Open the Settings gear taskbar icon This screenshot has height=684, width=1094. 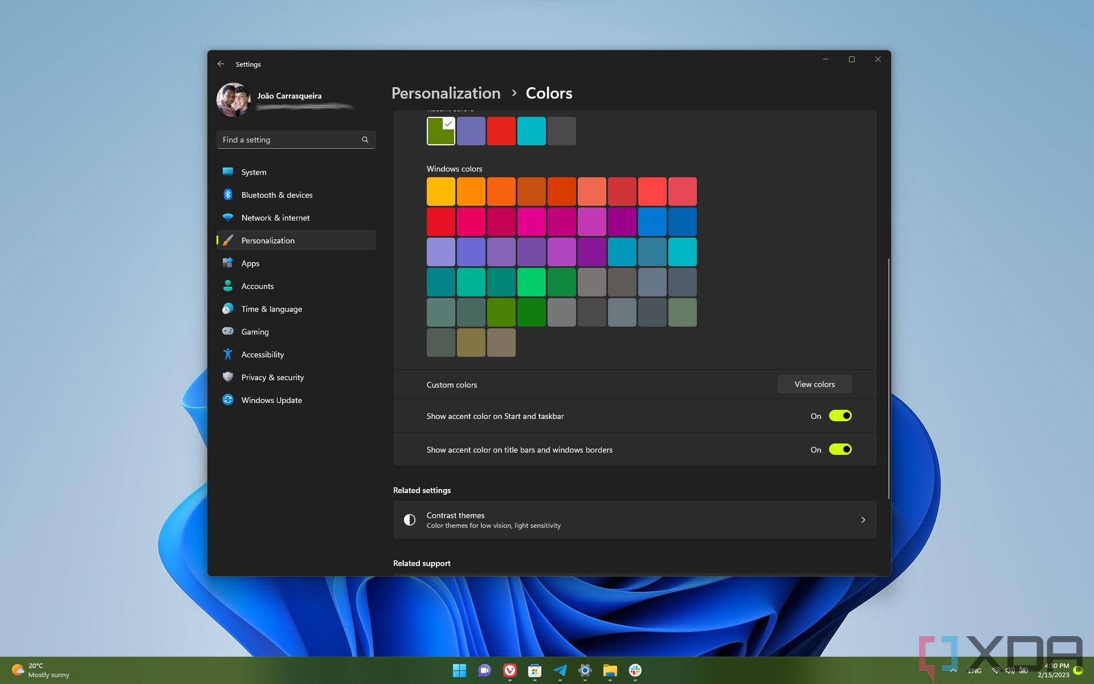click(585, 670)
